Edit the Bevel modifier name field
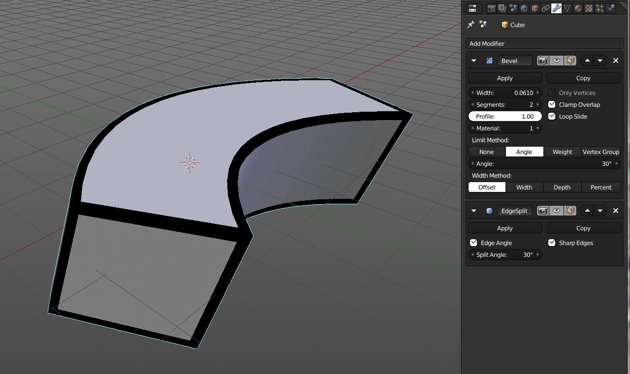630x374 pixels. coord(515,61)
